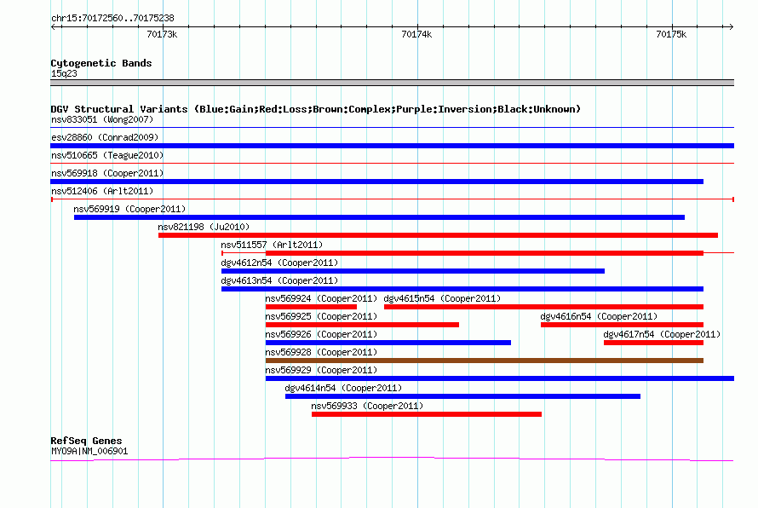Click the right arrow on the ruler

[x=731, y=26]
